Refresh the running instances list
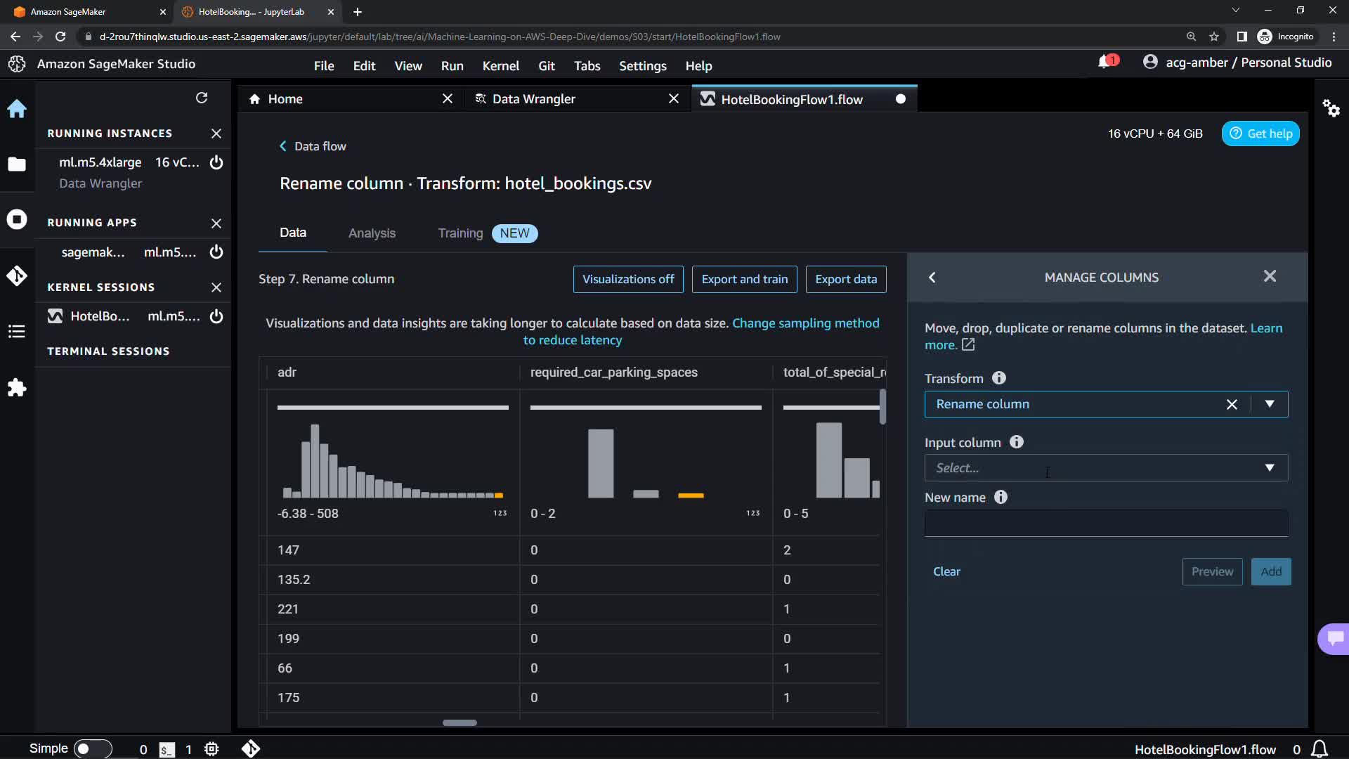Screen dimensions: 1349x759 pos(202,98)
